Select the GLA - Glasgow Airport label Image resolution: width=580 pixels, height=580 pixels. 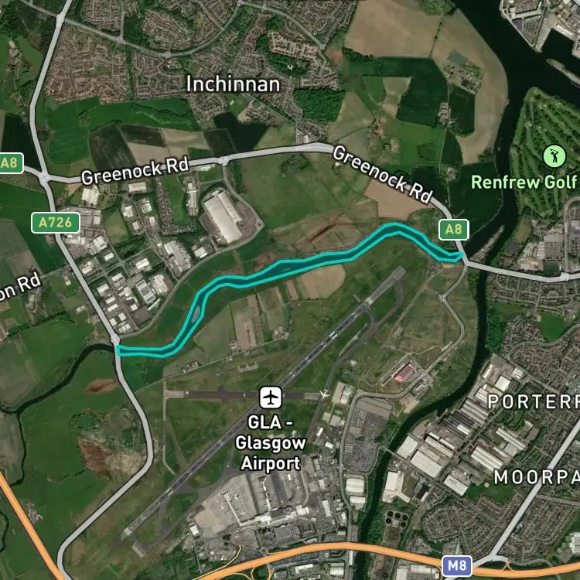coord(271,443)
